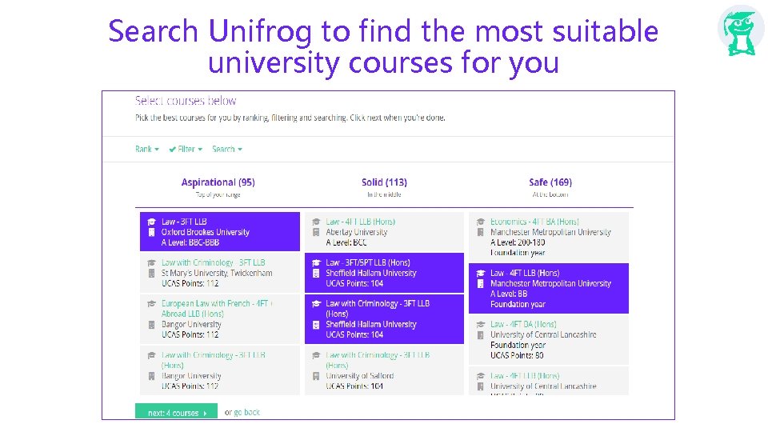
Task: Select the Solid (113) column heading
Action: pyautogui.click(x=384, y=182)
